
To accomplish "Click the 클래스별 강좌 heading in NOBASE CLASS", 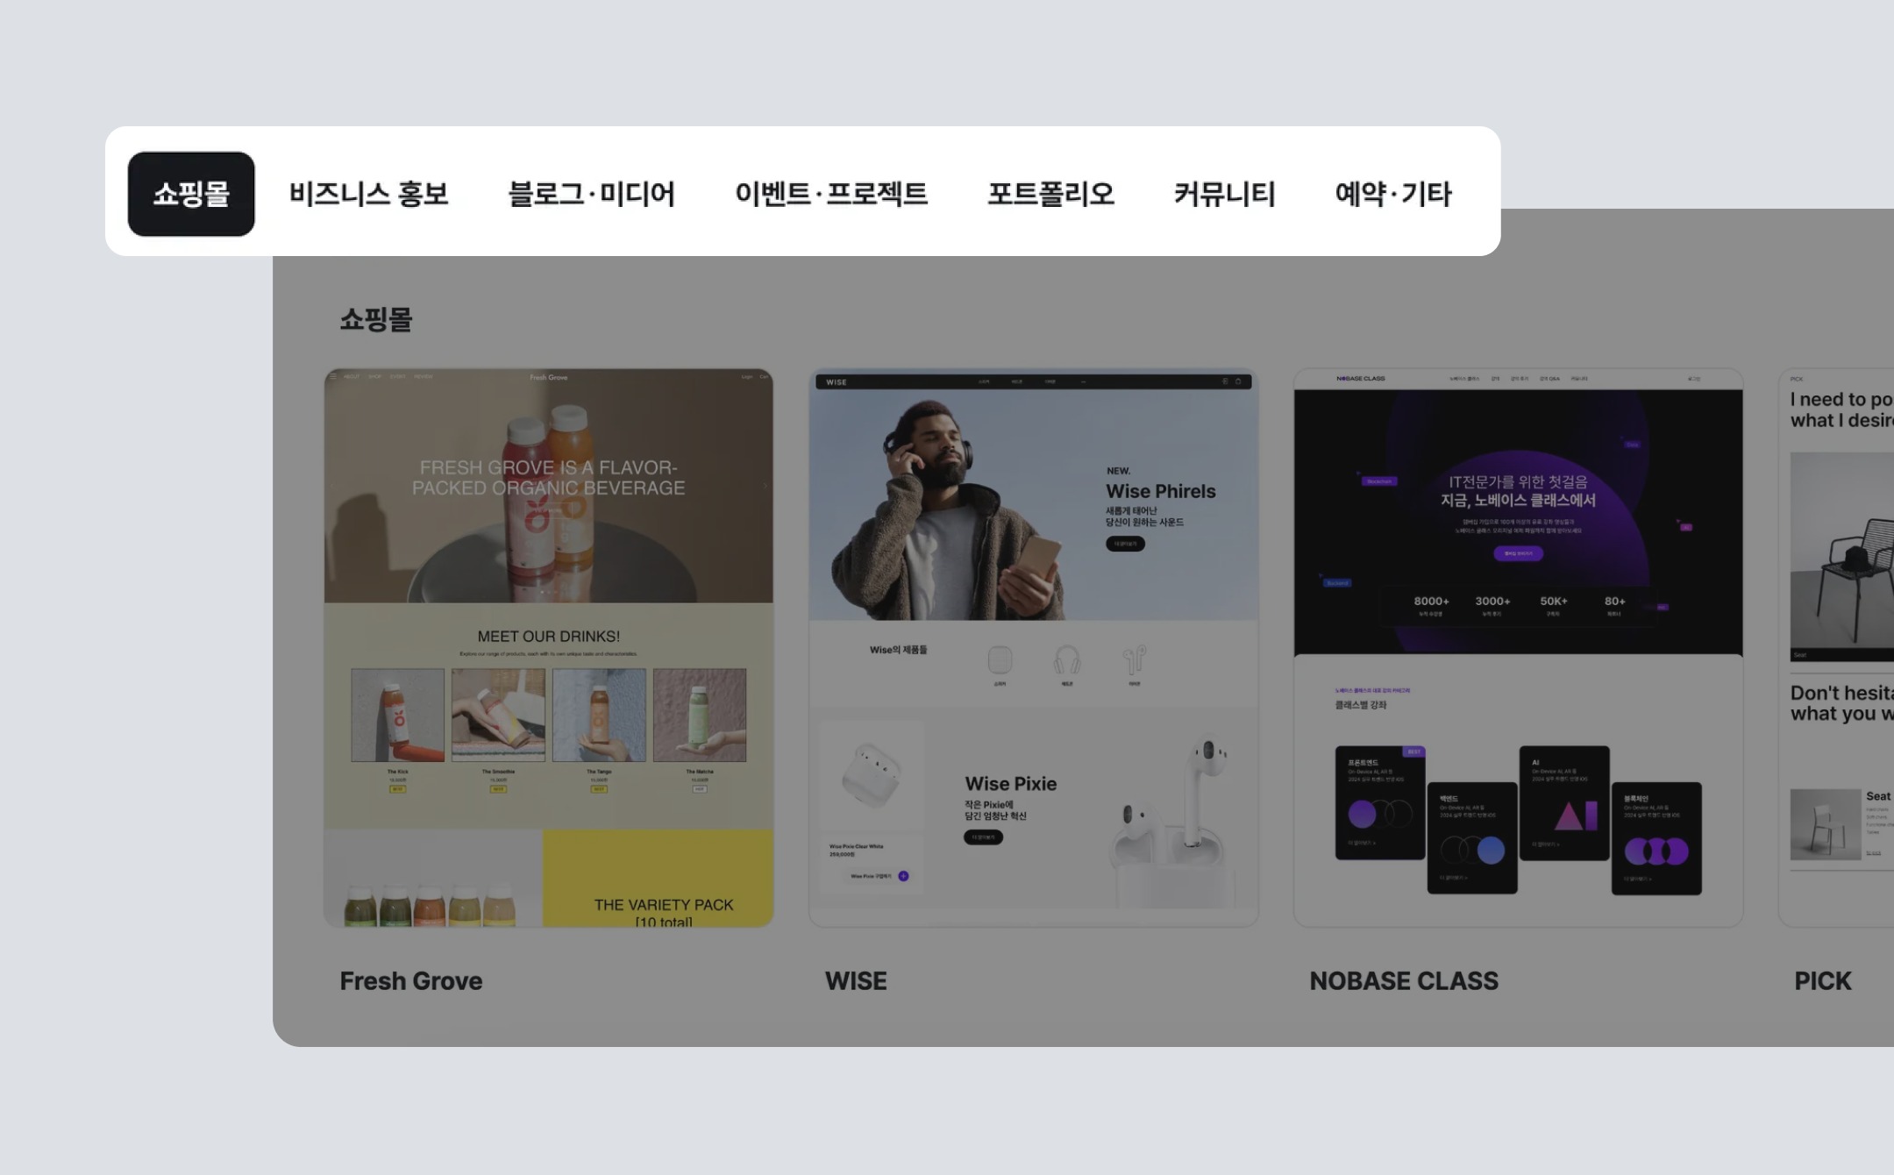I will click(1361, 705).
